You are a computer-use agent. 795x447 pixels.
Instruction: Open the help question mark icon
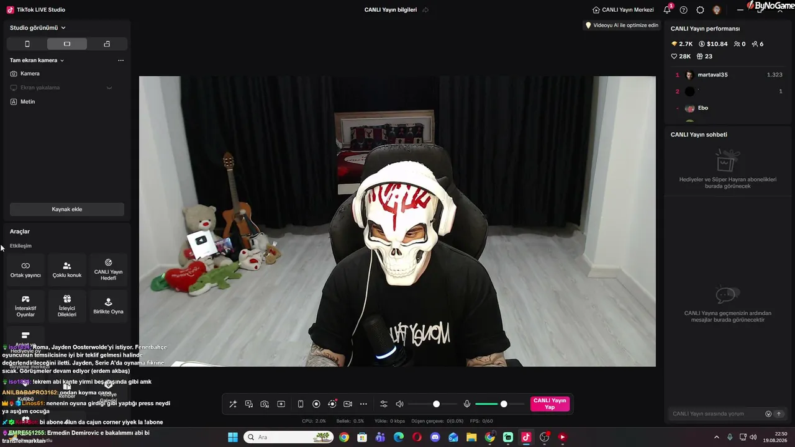click(x=683, y=10)
